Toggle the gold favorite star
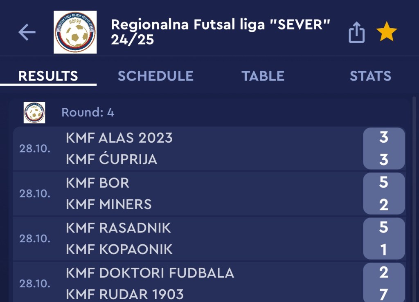 point(386,32)
